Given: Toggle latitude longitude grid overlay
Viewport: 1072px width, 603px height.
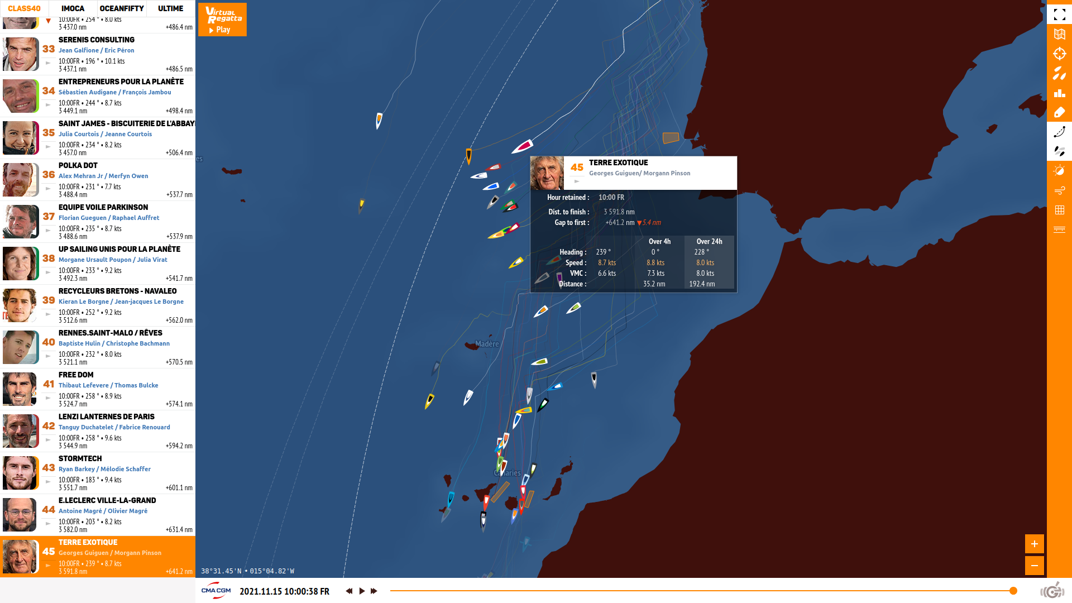Looking at the screenshot, I should click(1059, 210).
